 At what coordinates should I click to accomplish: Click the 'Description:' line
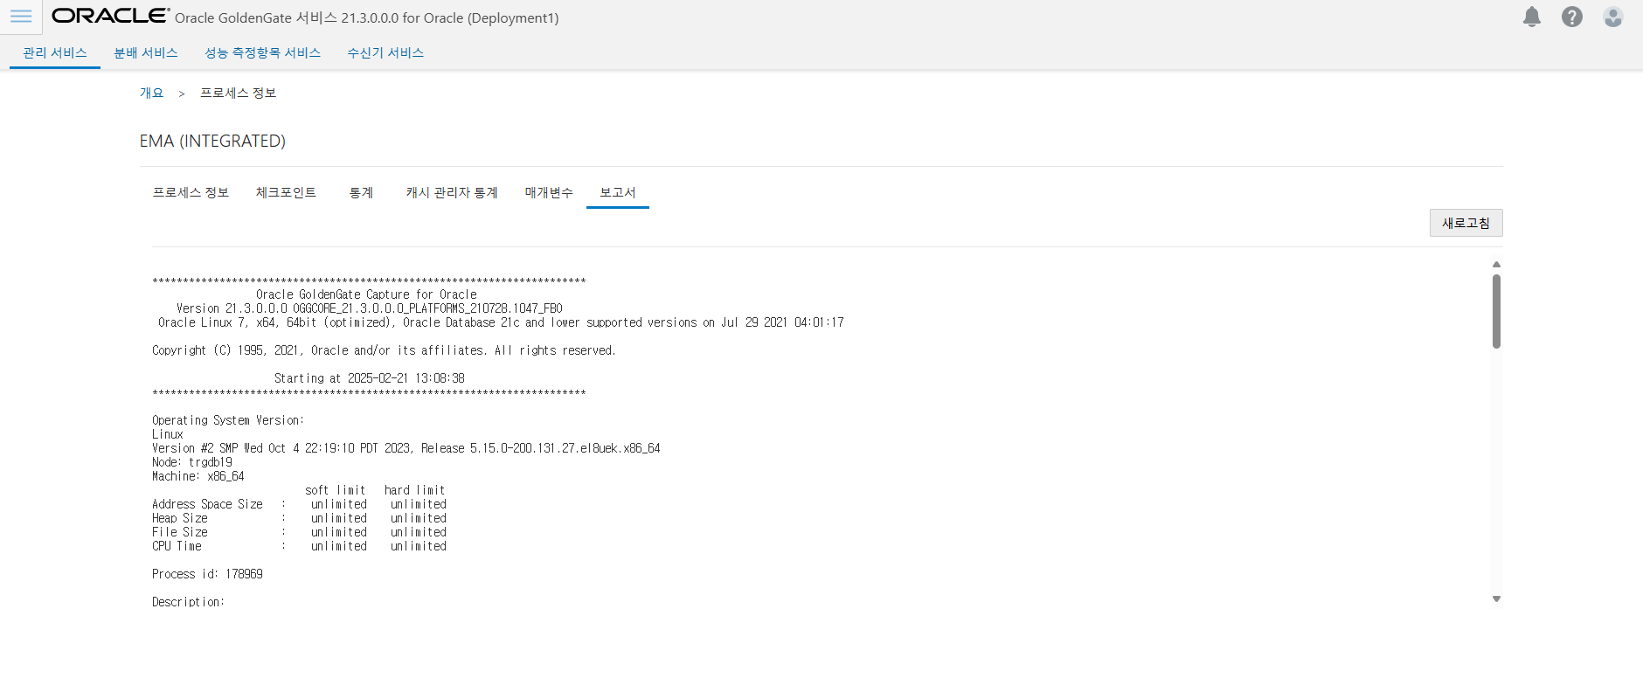pos(188,602)
